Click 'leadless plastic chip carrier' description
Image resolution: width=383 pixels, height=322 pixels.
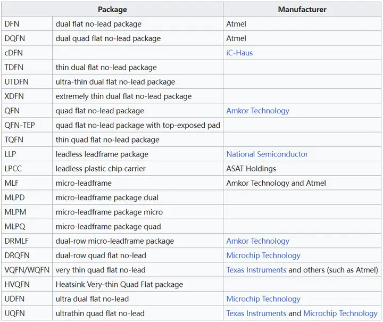101,169
